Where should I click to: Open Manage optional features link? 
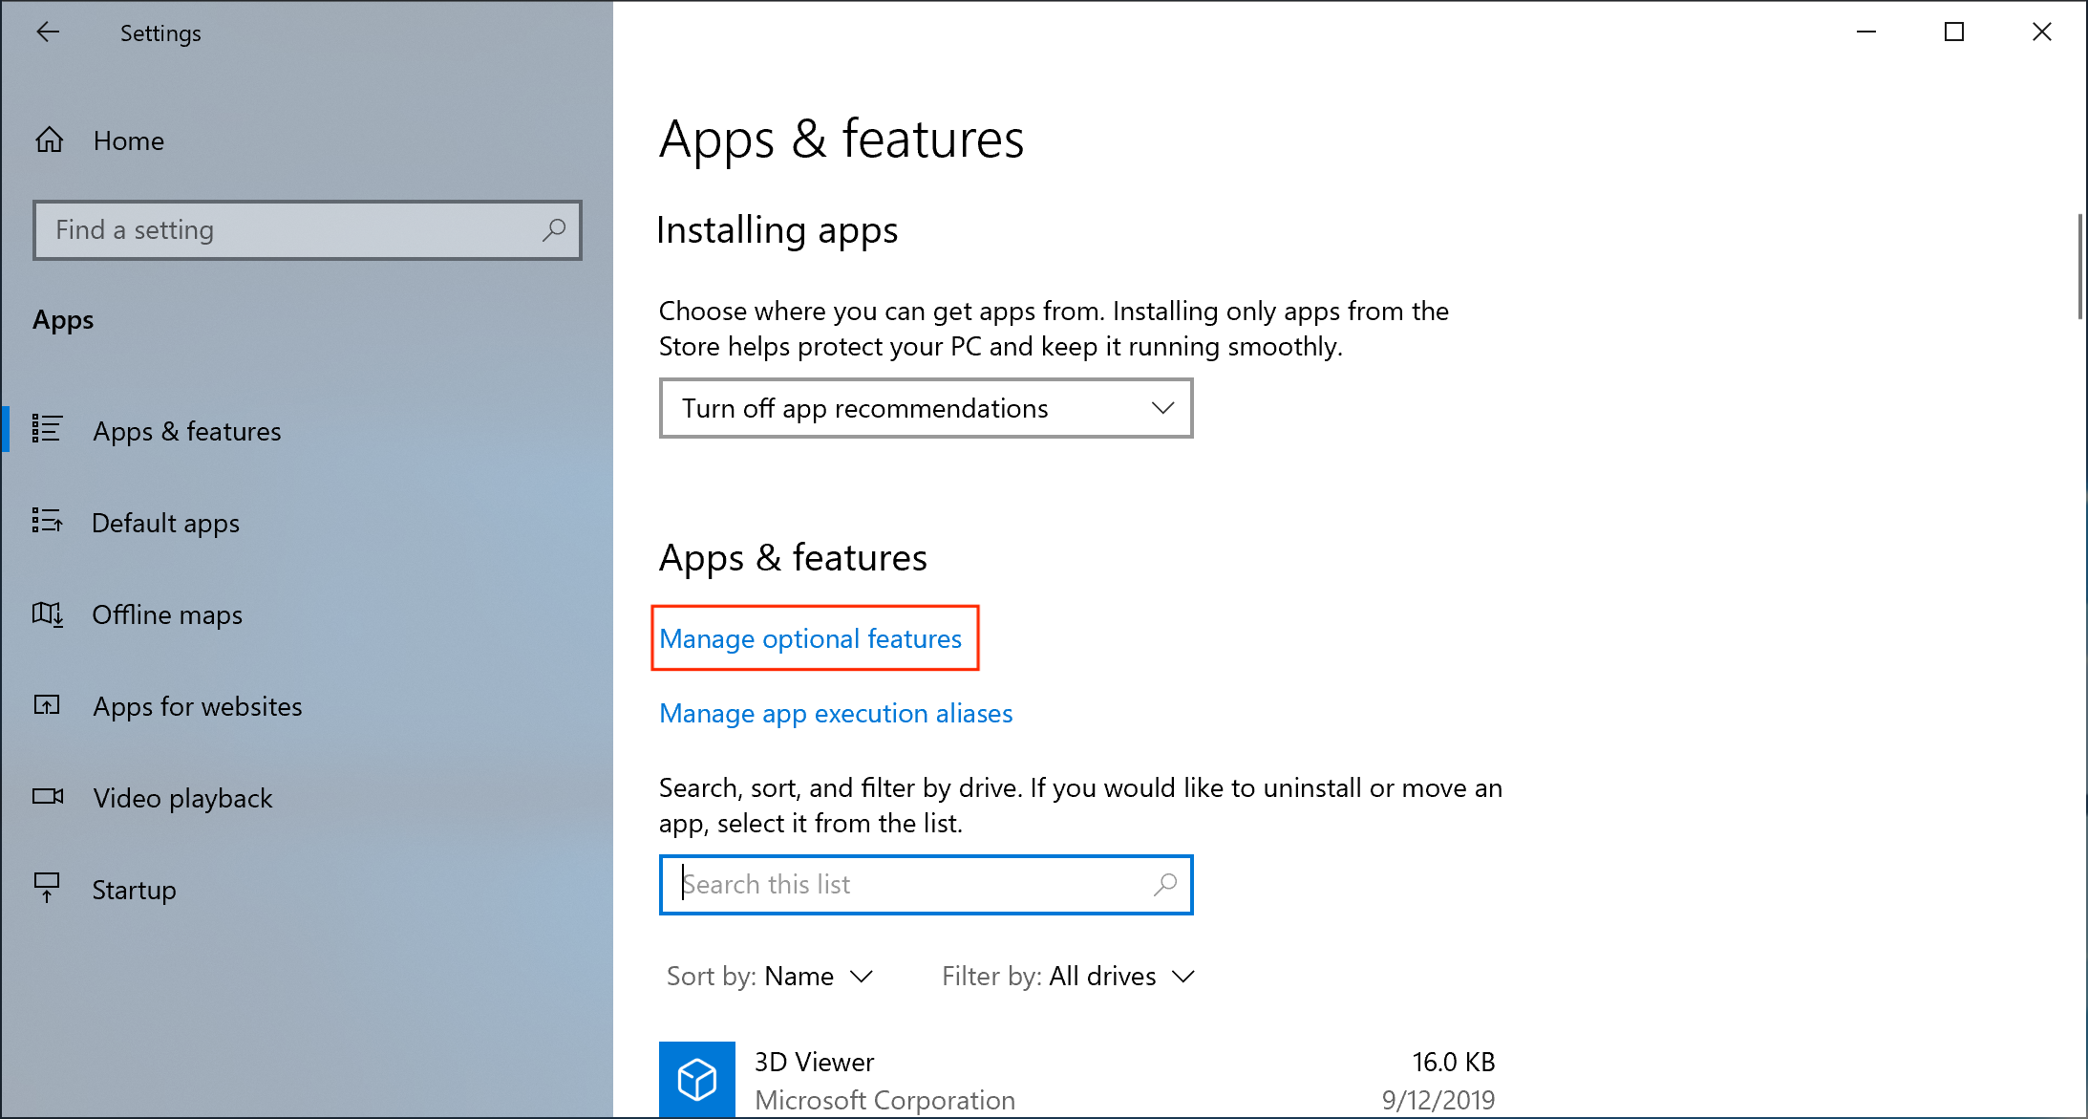[810, 638]
